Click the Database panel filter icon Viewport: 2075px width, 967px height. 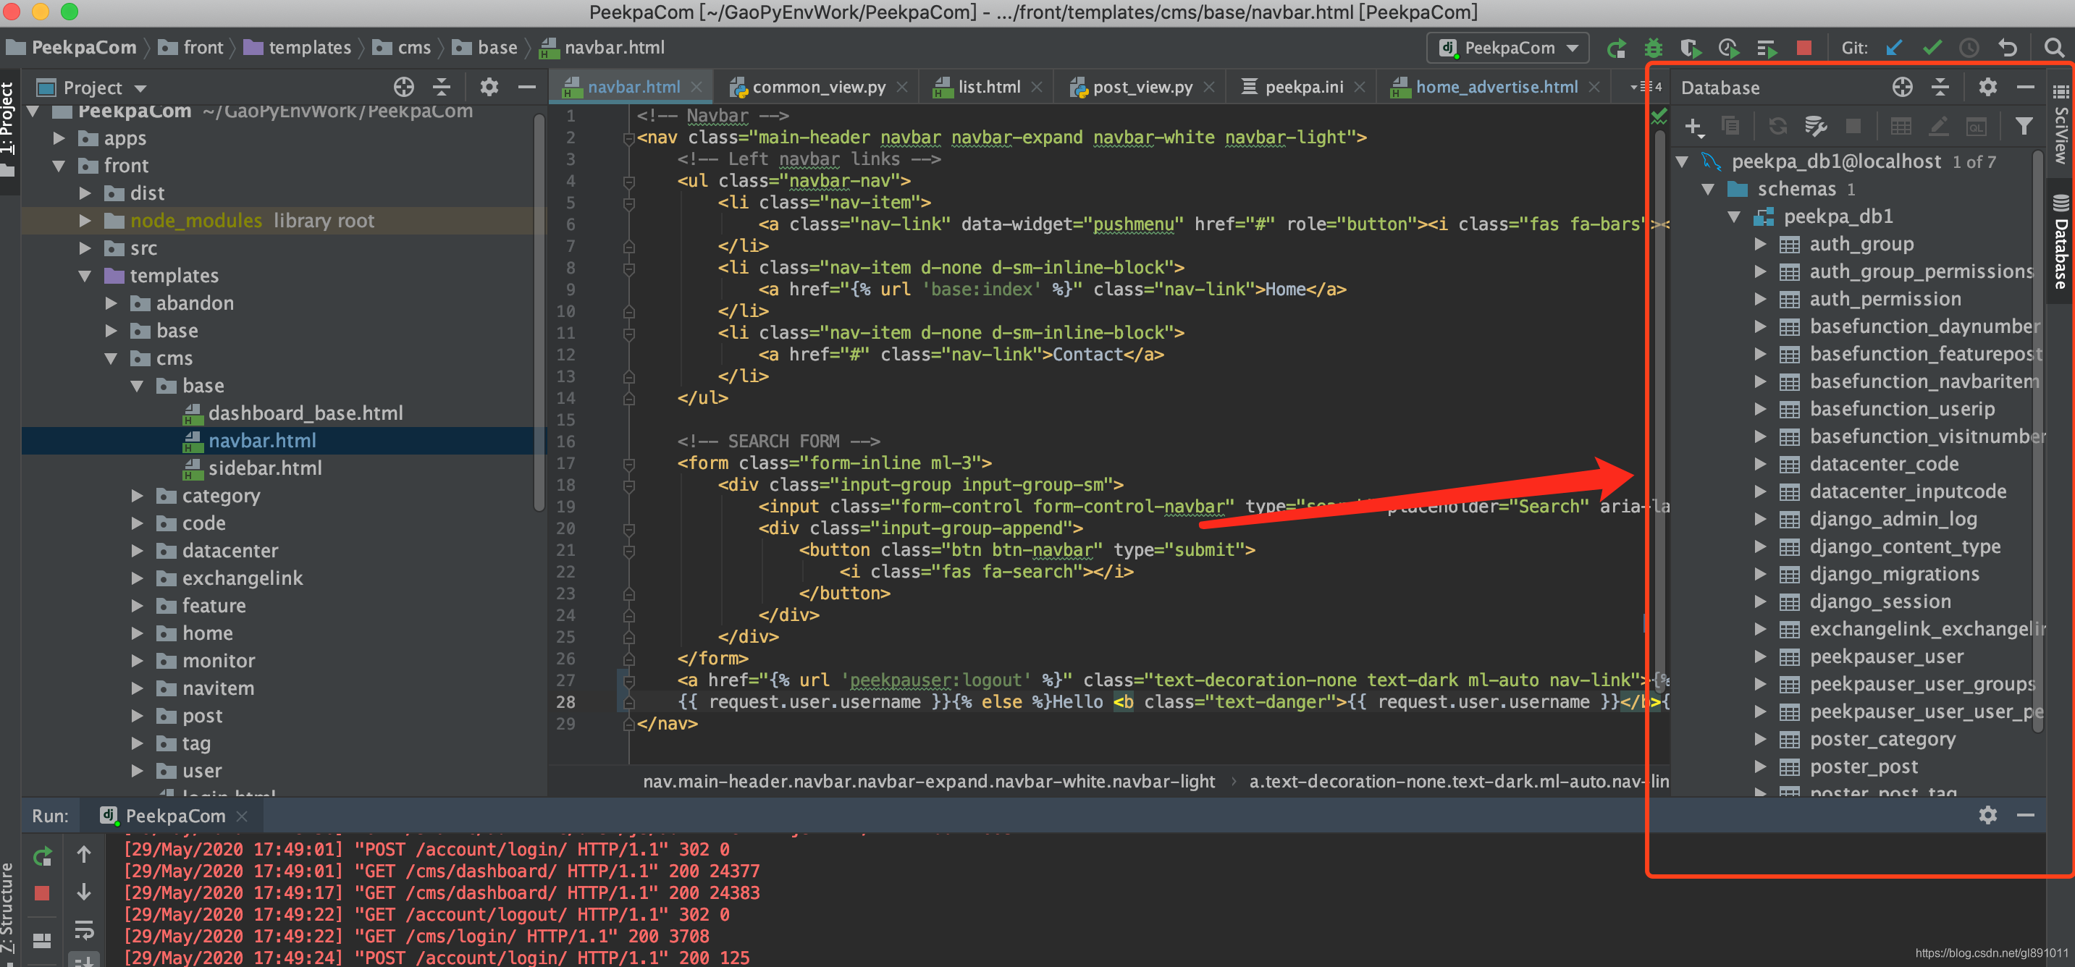(2023, 127)
